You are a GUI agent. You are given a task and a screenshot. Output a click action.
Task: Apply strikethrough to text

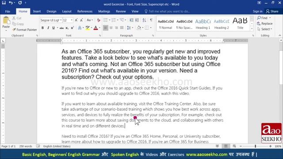tap(61, 28)
